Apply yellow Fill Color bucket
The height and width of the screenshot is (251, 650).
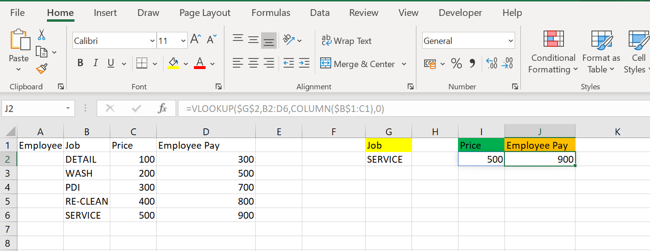(173, 63)
